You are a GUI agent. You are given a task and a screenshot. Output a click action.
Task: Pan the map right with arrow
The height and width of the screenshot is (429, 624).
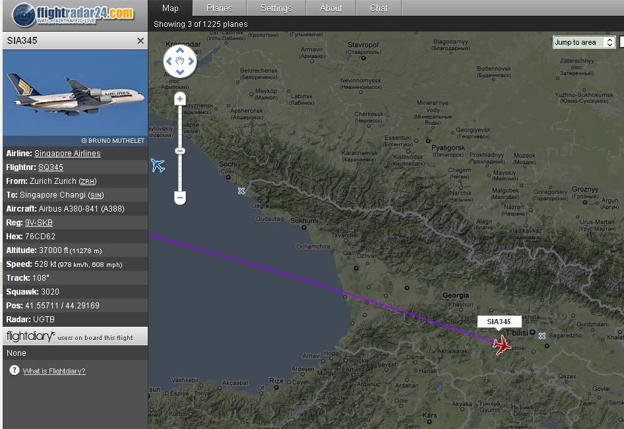[x=191, y=61]
